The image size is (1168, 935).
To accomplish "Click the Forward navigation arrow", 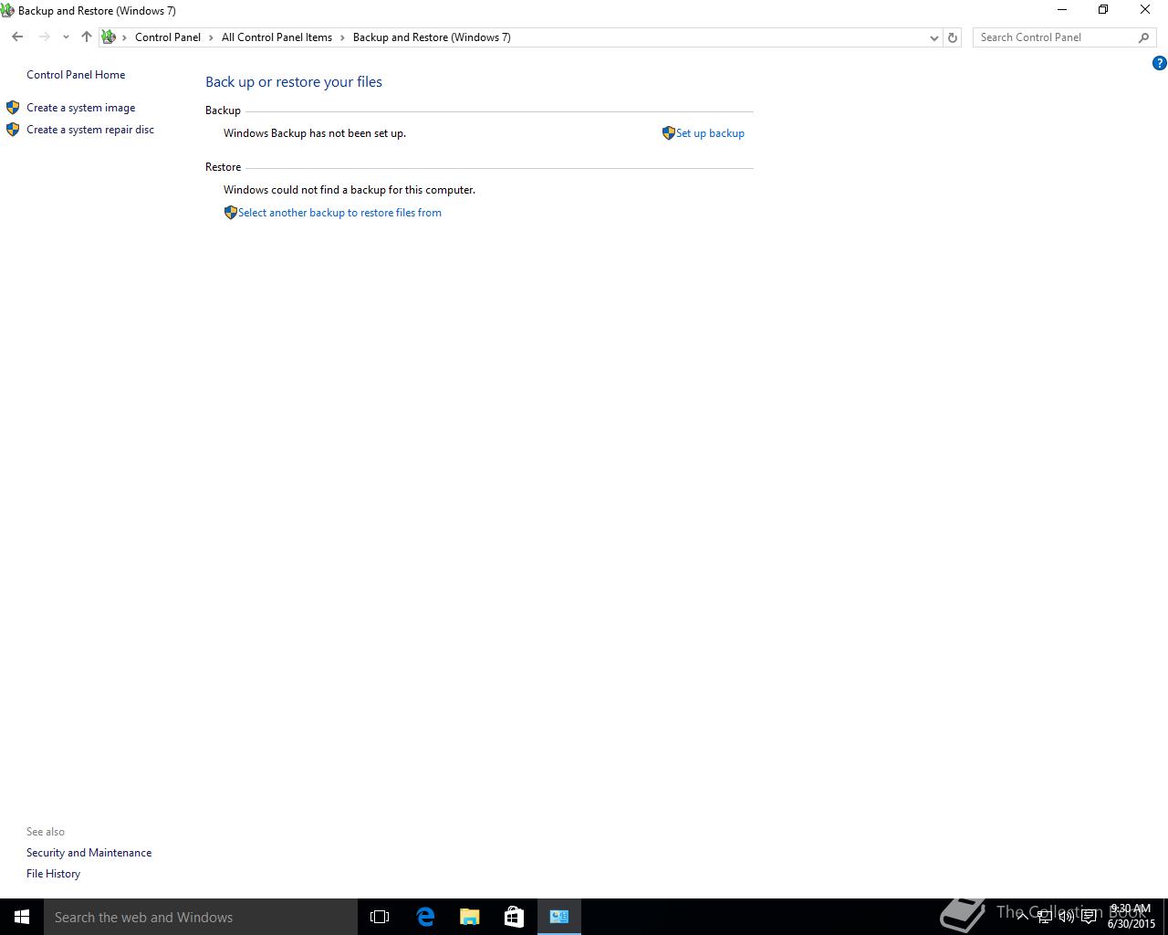I will [44, 37].
